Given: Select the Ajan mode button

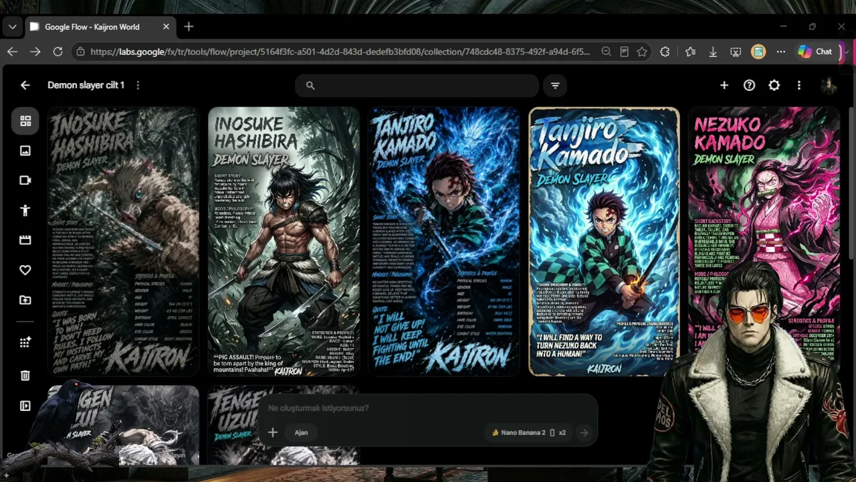Looking at the screenshot, I should 301,432.
